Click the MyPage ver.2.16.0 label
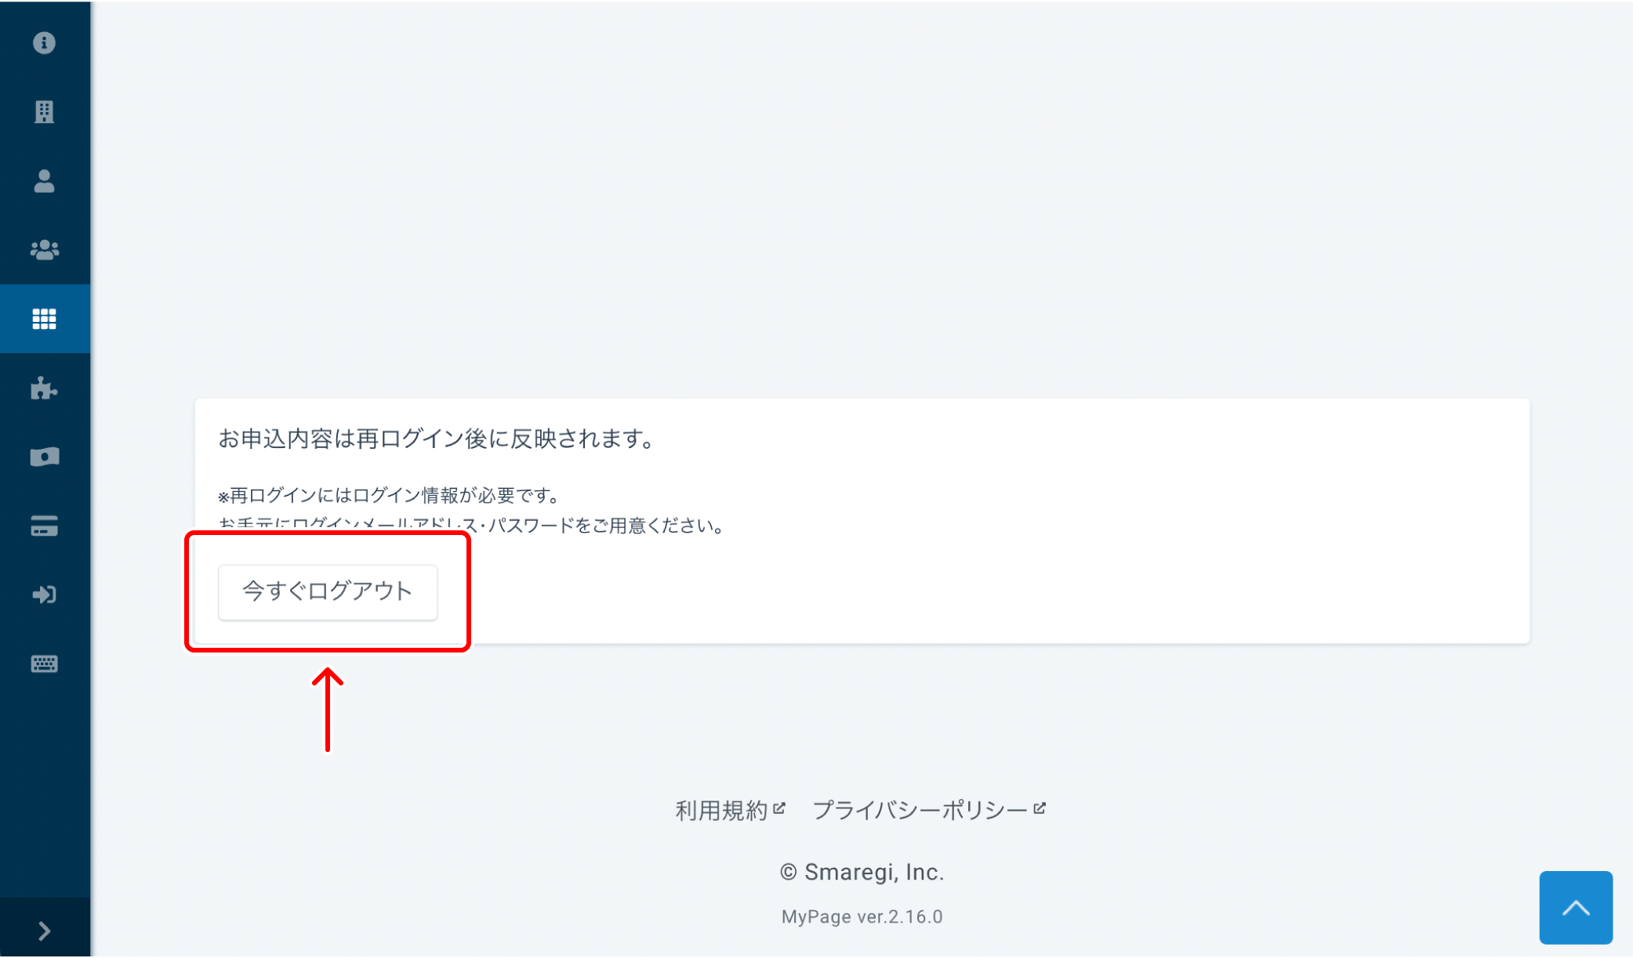The image size is (1633, 958). (x=862, y=917)
